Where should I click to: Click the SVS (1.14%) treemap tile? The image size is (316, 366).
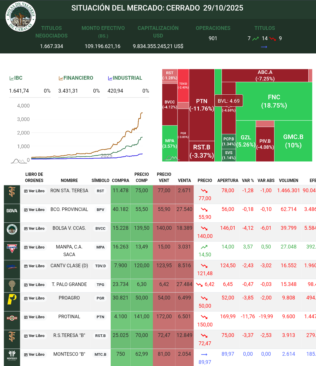[x=229, y=155]
